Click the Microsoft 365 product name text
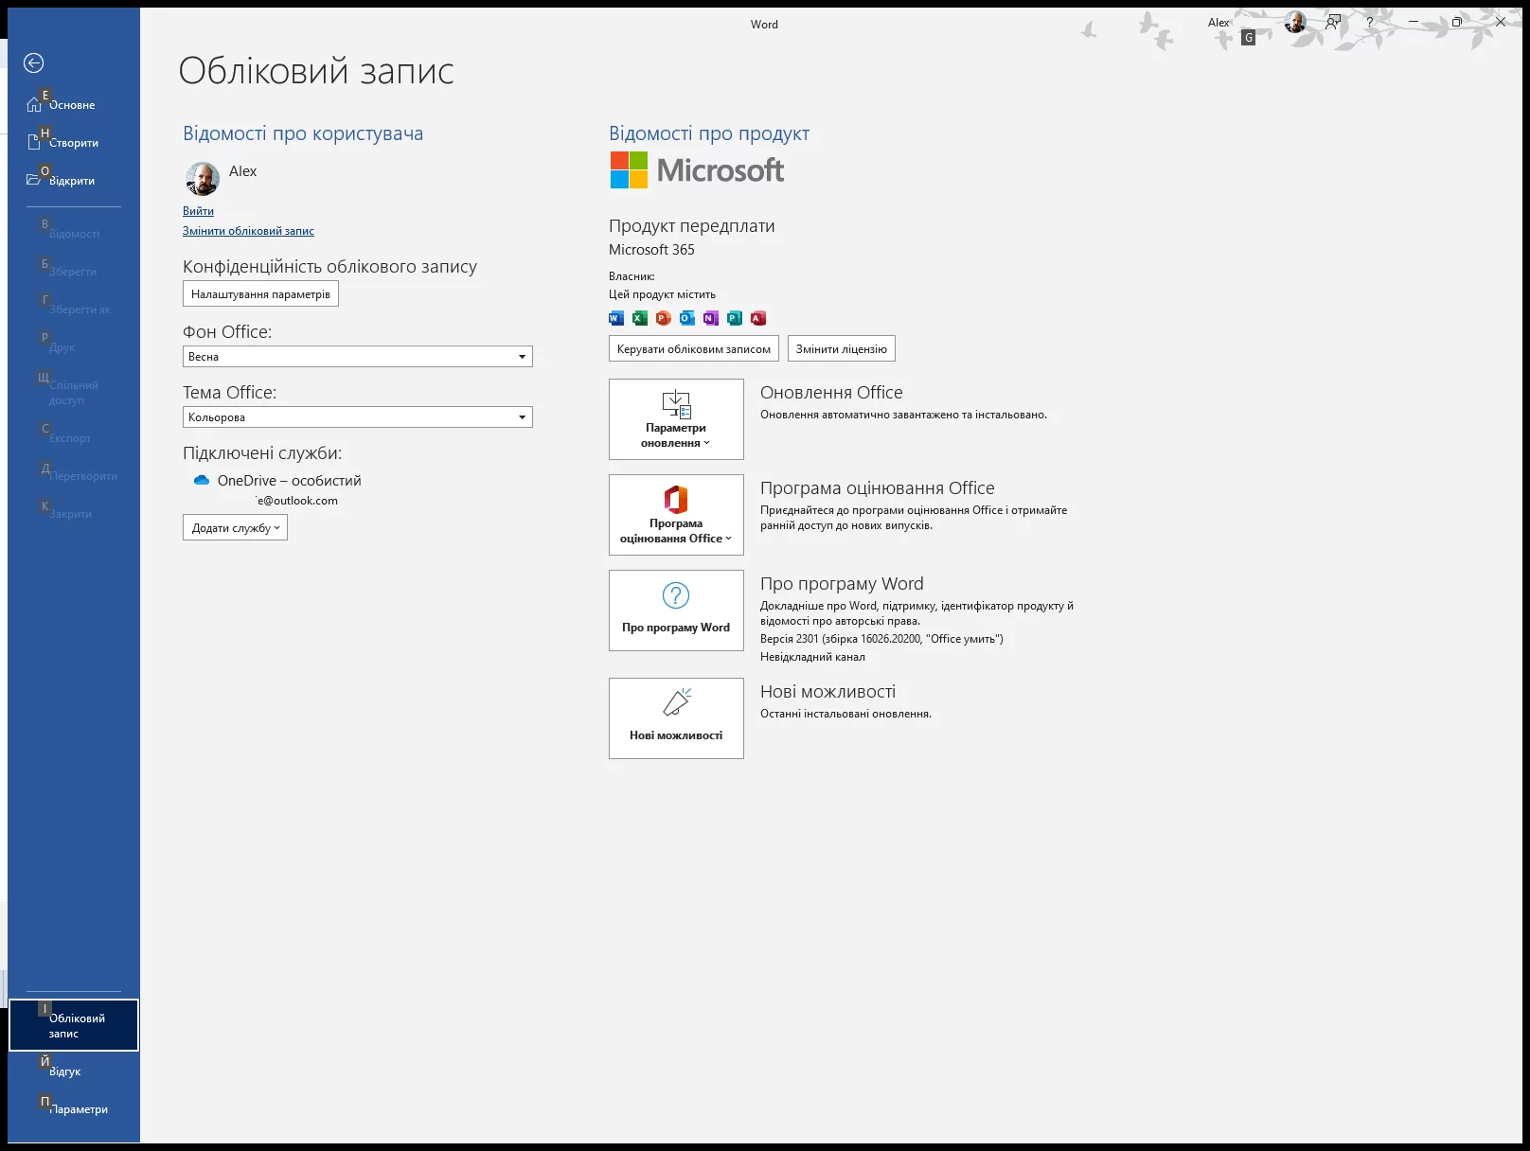The height and width of the screenshot is (1151, 1530). (651, 250)
